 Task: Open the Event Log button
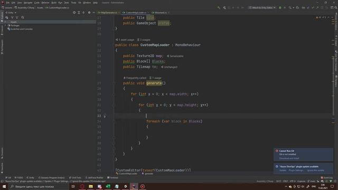327,178
